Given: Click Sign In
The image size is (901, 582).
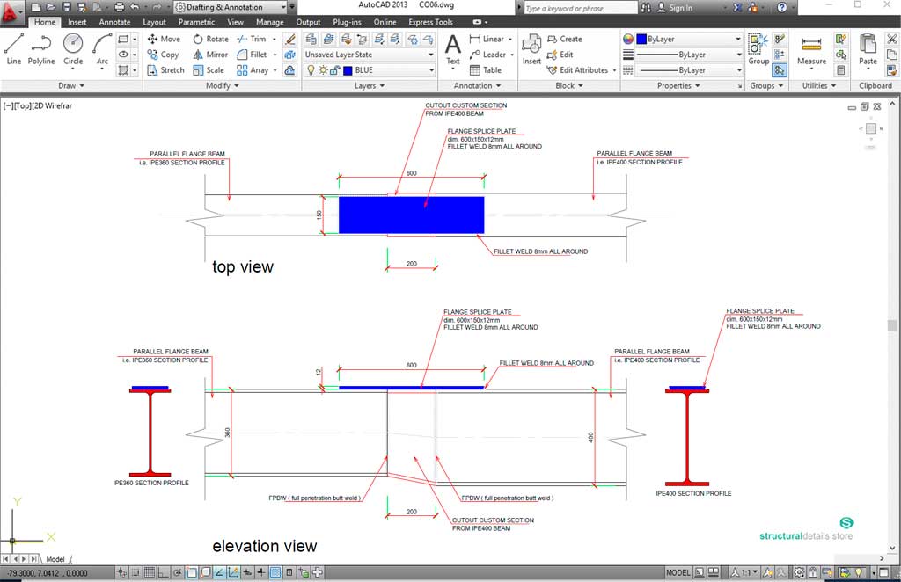Looking at the screenshot, I should [679, 8].
